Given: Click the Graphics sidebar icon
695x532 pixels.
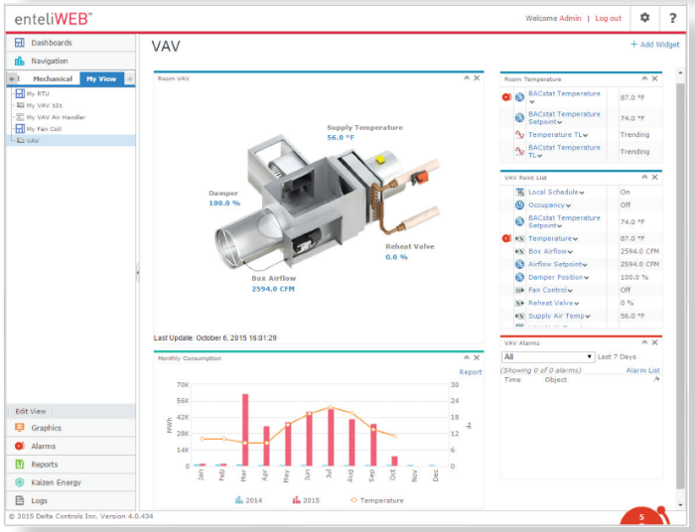Looking at the screenshot, I should tap(20, 428).
